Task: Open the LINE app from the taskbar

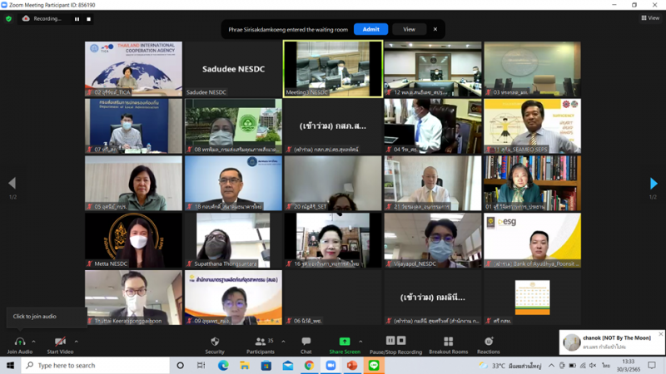Action: pyautogui.click(x=374, y=365)
